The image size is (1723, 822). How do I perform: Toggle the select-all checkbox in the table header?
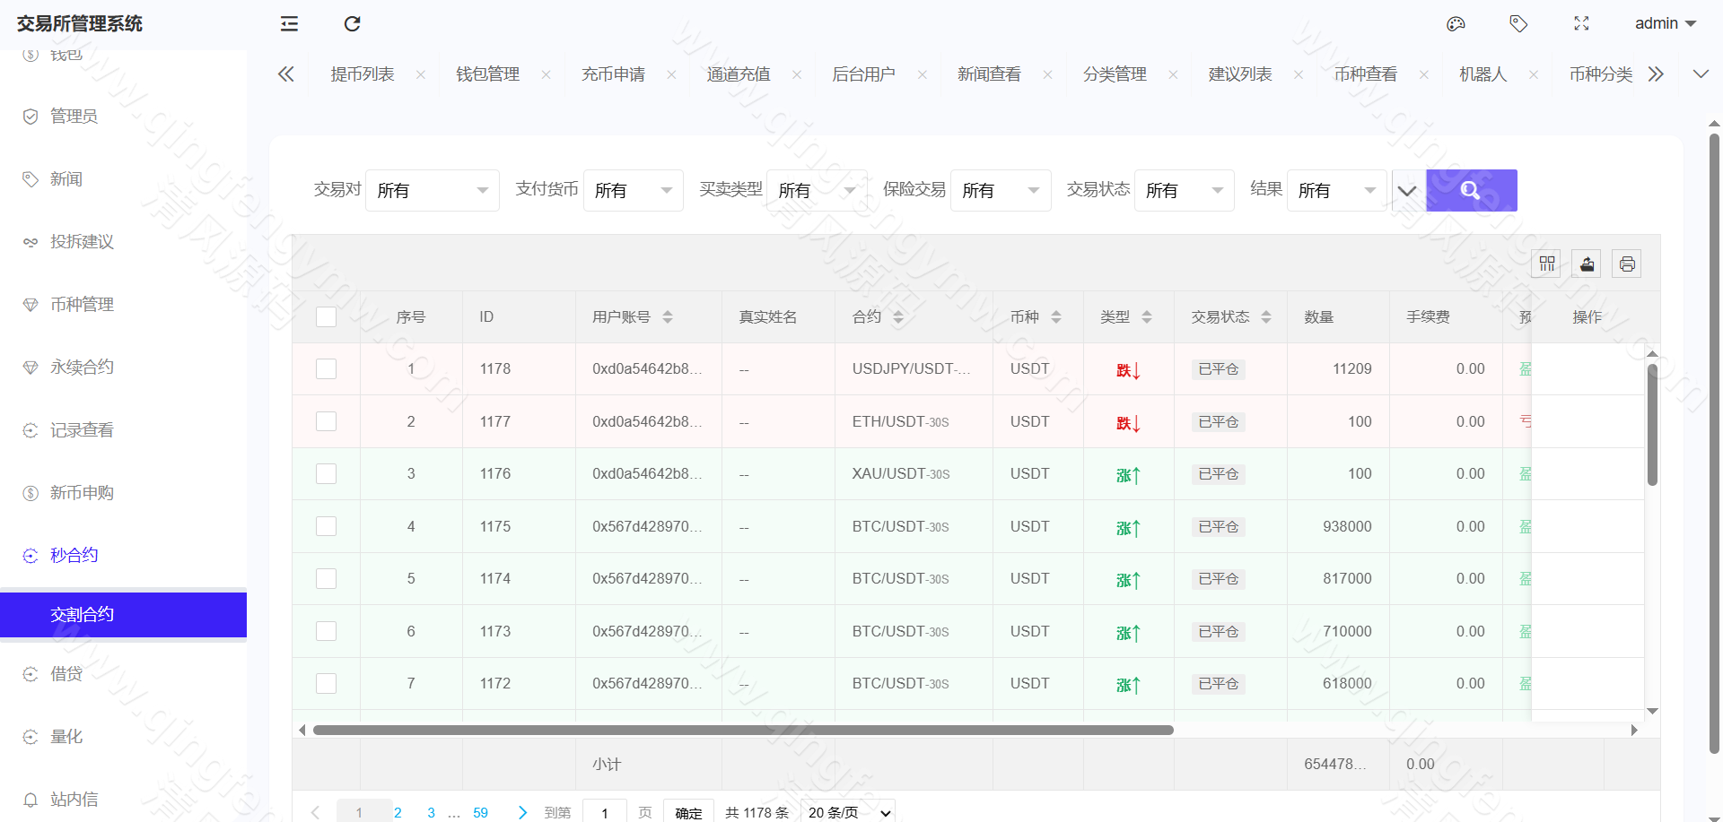[326, 316]
